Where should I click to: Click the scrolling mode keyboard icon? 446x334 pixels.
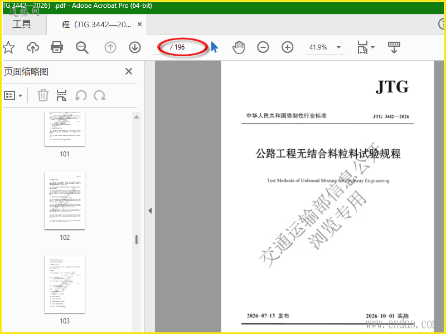click(394, 47)
